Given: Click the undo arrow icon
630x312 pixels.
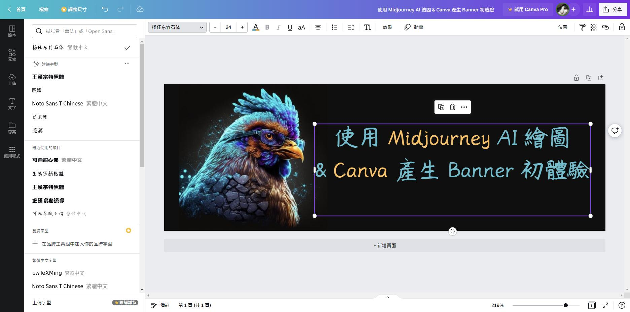Looking at the screenshot, I should point(105,9).
